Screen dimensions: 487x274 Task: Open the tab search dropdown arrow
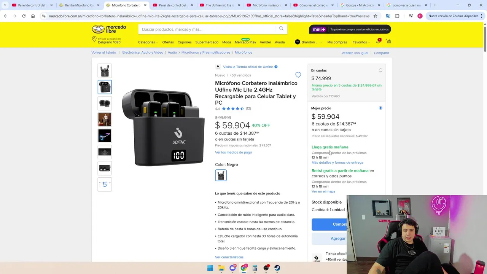click(x=5, y=5)
